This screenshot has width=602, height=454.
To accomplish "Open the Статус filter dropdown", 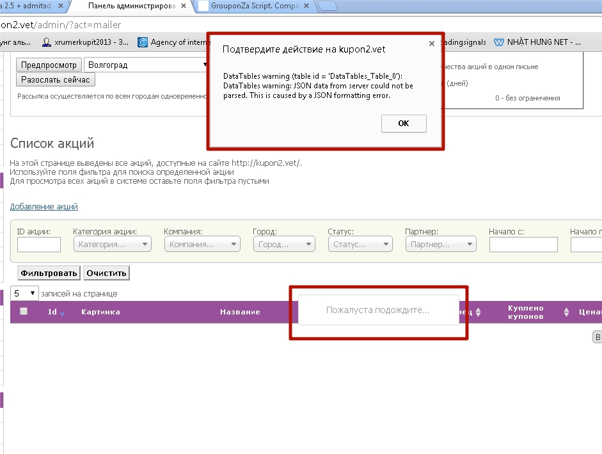I will pyautogui.click(x=360, y=245).
